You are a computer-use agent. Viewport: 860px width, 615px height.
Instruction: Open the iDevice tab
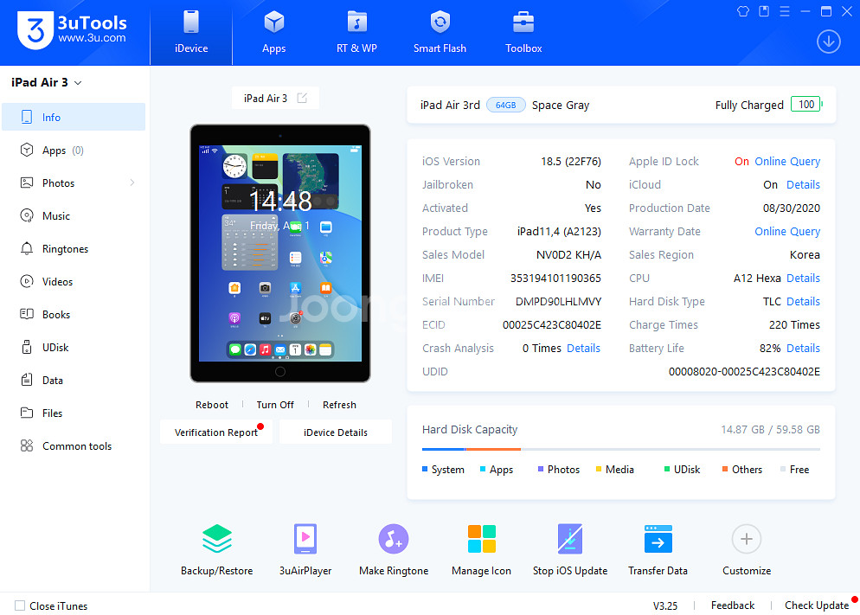191,32
